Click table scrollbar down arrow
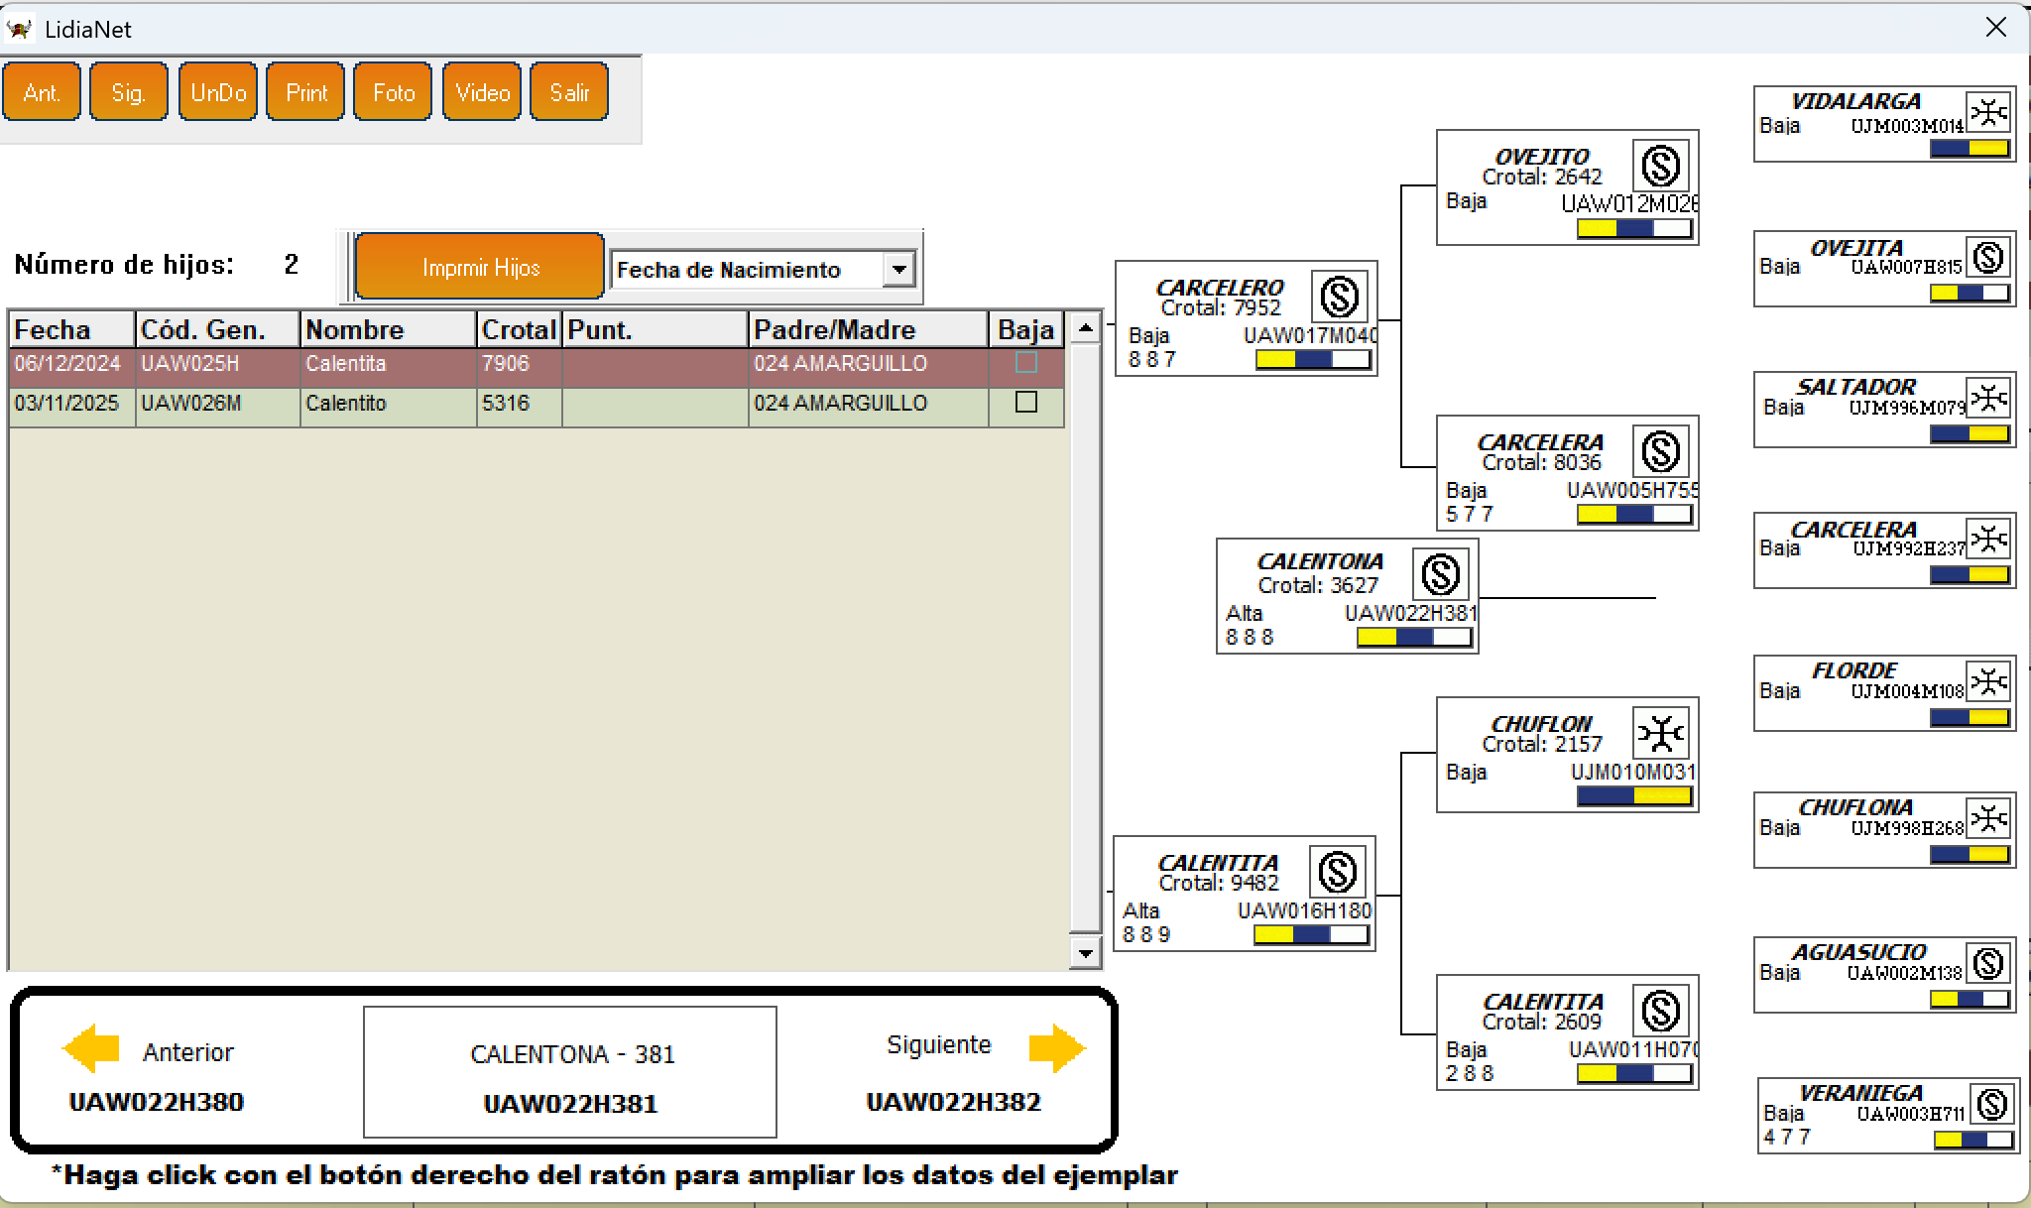Image resolution: width=2031 pixels, height=1208 pixels. coord(1085,954)
